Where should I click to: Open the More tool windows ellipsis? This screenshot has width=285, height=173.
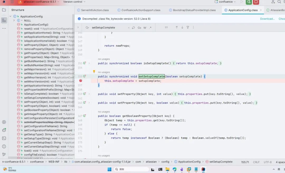4,28
